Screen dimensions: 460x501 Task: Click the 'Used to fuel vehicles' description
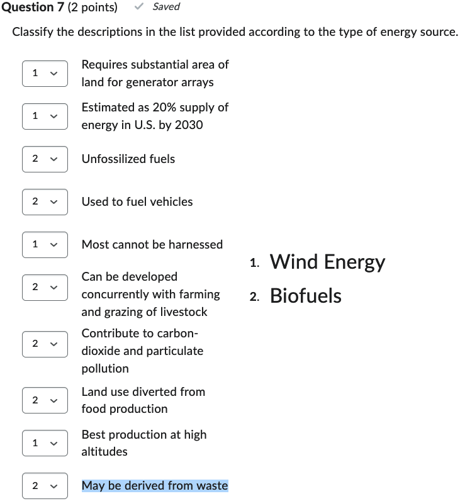coord(137,202)
